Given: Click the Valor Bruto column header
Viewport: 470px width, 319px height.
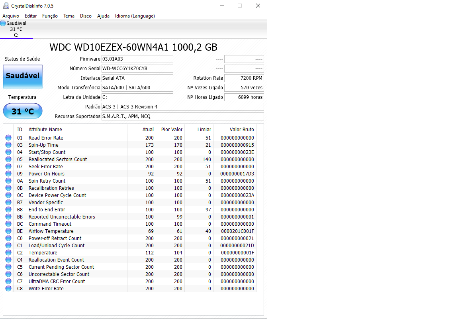Looking at the screenshot, I should [242, 129].
